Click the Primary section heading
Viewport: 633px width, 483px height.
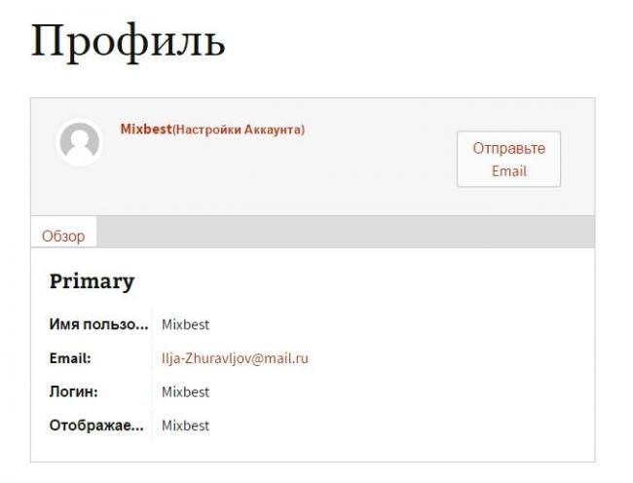point(92,281)
